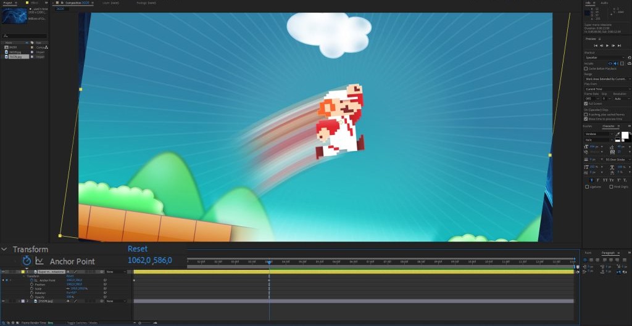The image size is (632, 326).
Task: Hide the Super mario layer eye icon
Action: tap(3, 272)
